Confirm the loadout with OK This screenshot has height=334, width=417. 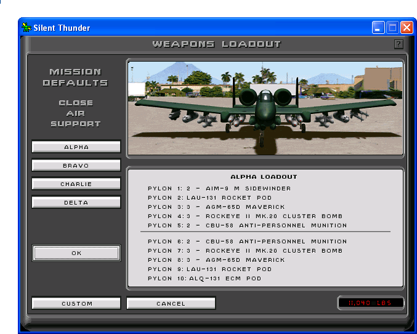76,253
